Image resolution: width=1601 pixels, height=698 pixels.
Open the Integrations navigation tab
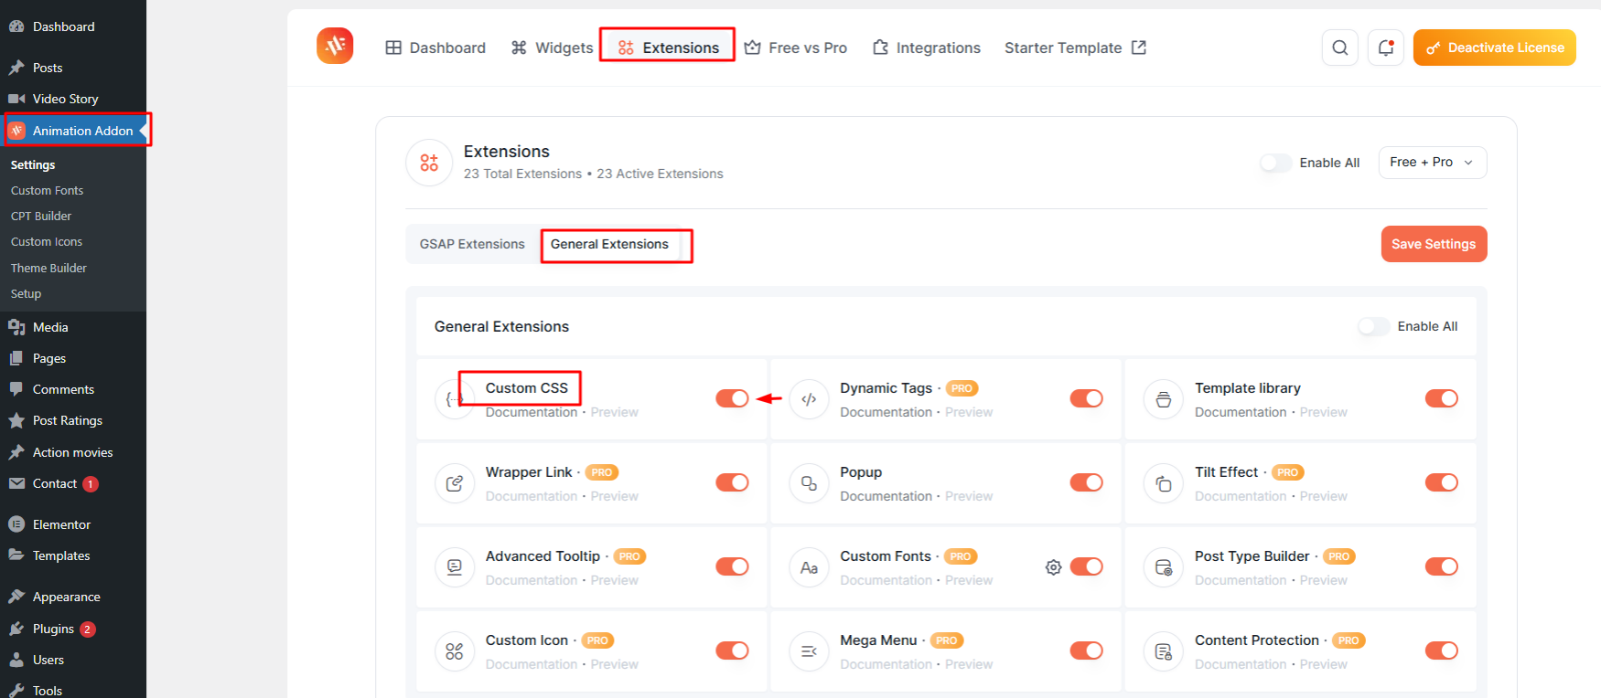pos(927,48)
